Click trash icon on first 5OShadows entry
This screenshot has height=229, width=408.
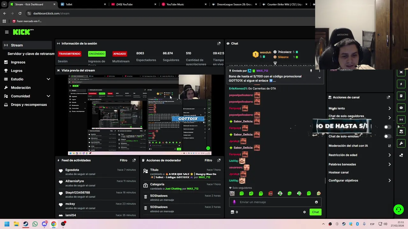coord(145,197)
